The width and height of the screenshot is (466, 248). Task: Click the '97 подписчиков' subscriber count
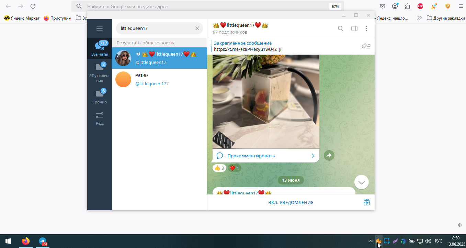pyautogui.click(x=230, y=32)
